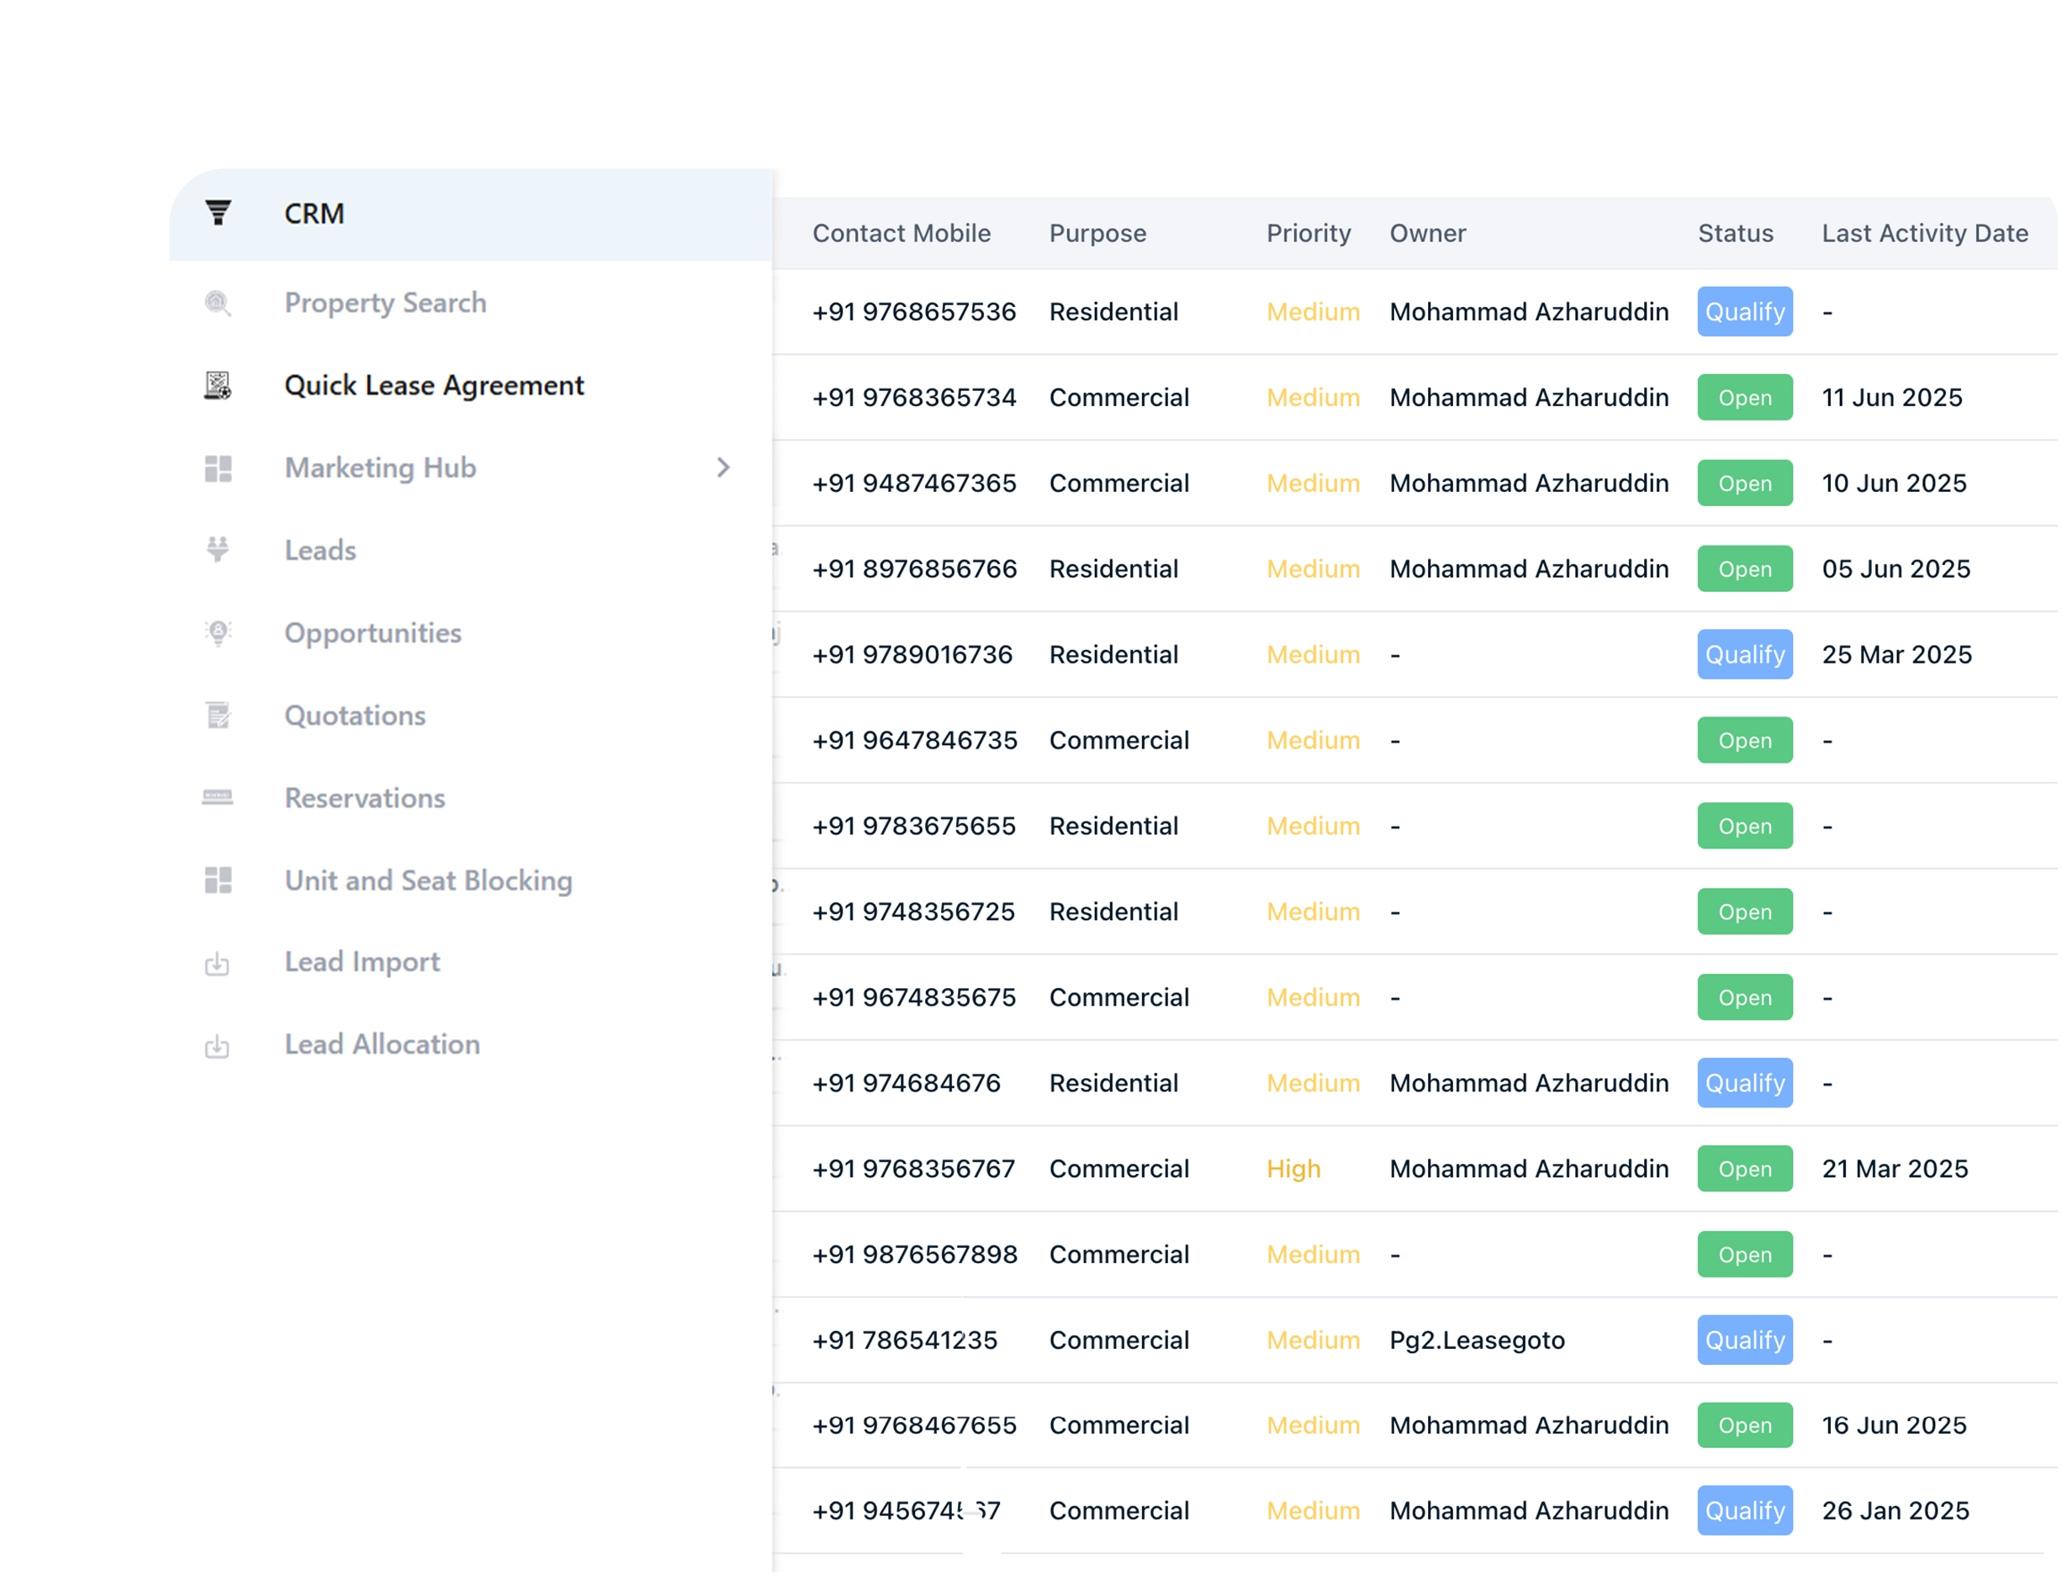Expand the Marketing Hub submenu
This screenshot has height=1591, width=2062.
coord(723,468)
